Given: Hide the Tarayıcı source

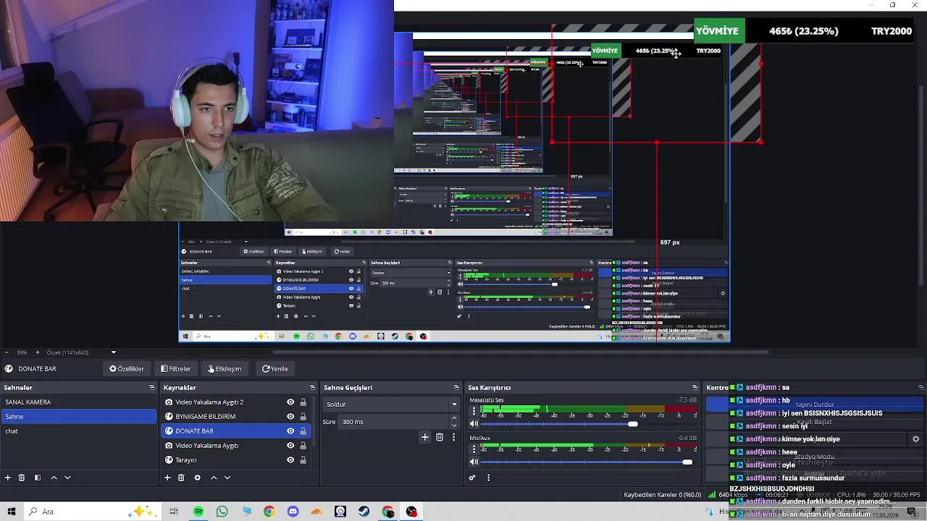Looking at the screenshot, I should (x=290, y=459).
